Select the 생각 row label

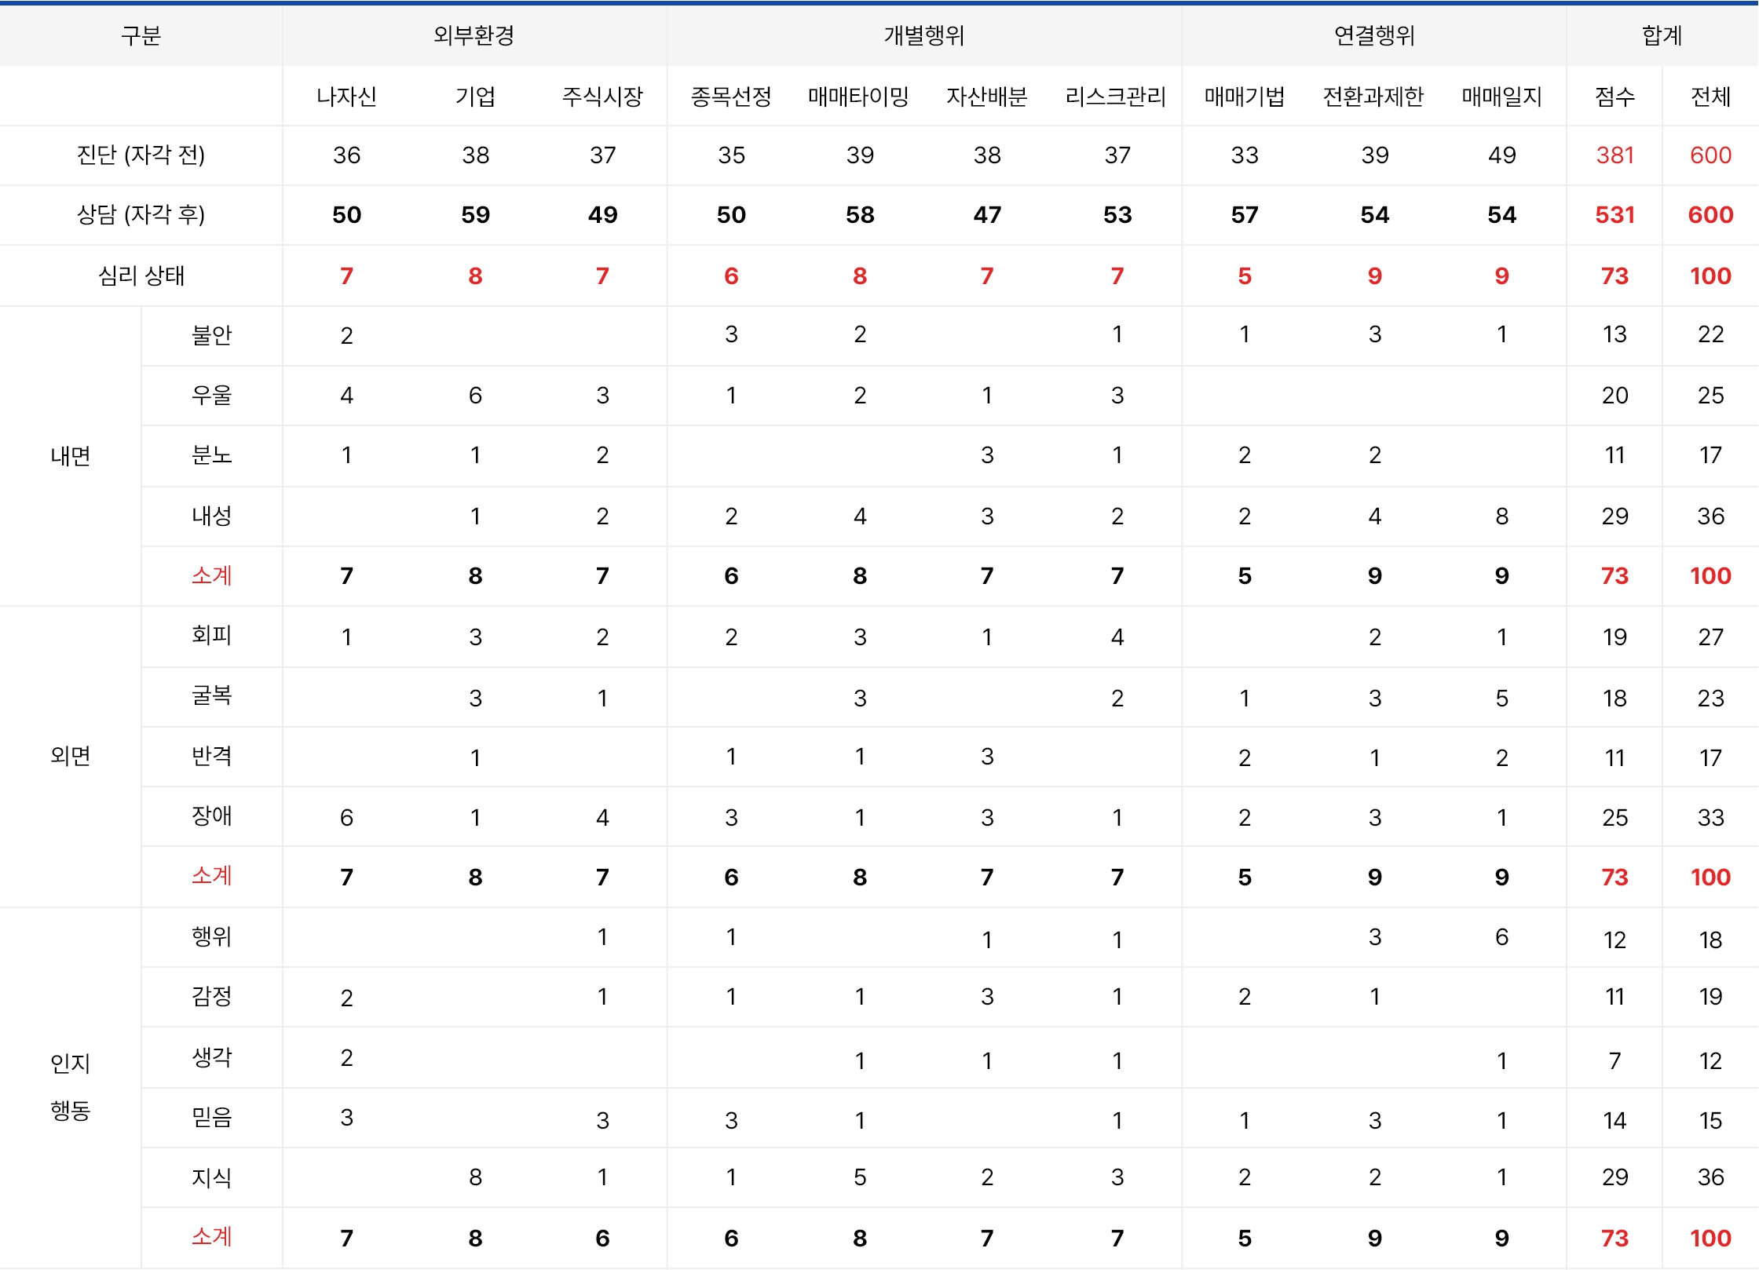211,1057
